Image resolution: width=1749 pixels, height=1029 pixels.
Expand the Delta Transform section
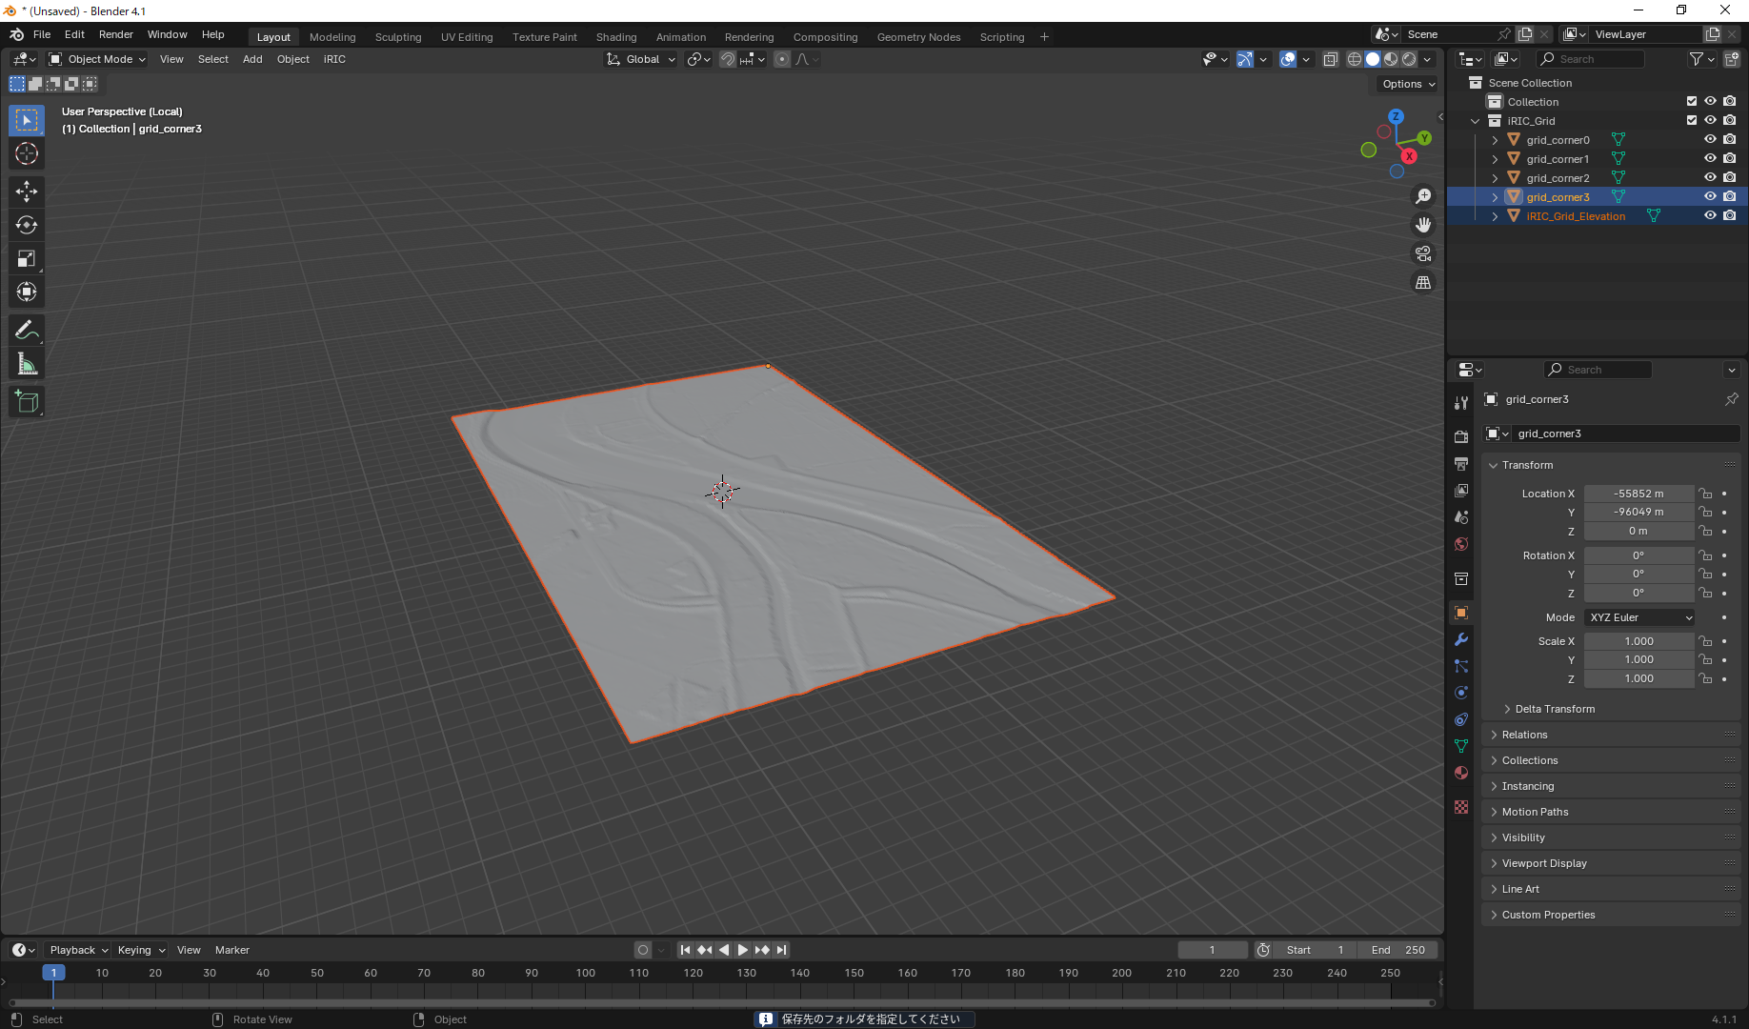(x=1555, y=709)
